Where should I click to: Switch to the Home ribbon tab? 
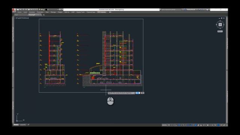(19, 12)
